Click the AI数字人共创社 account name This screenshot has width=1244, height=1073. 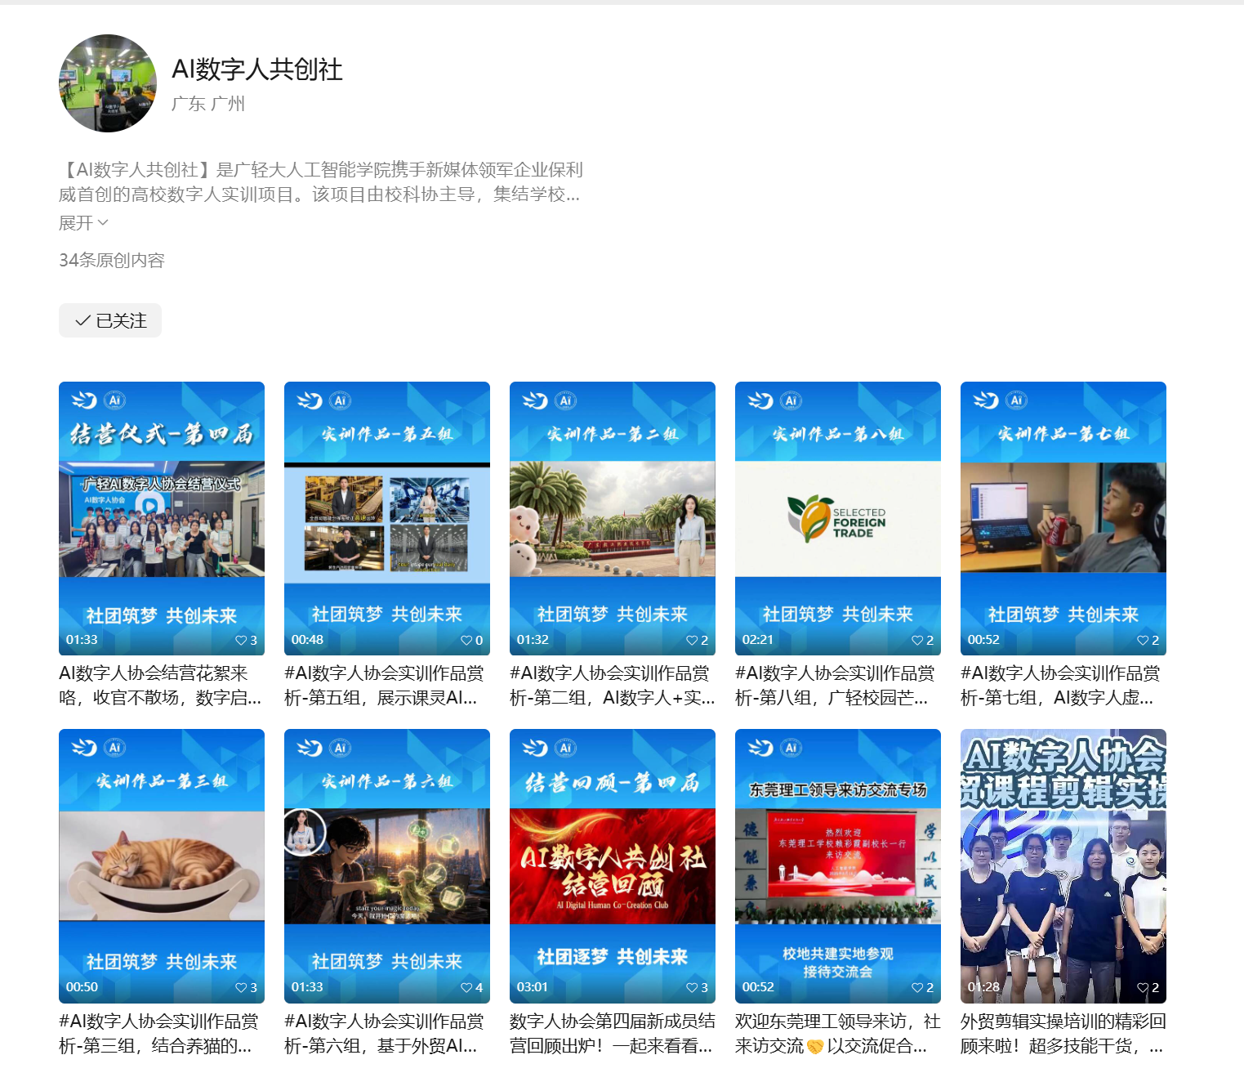click(x=257, y=69)
